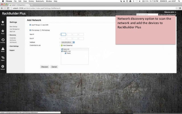This screenshot has width=182, height=114.
Task: Open the Bookmarks menu in menu bar
Action: (x=40, y=1)
